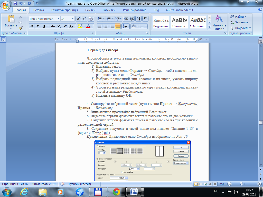Apply the Выделение style
This screenshot has height=197, width=263.
click(x=161, y=22)
